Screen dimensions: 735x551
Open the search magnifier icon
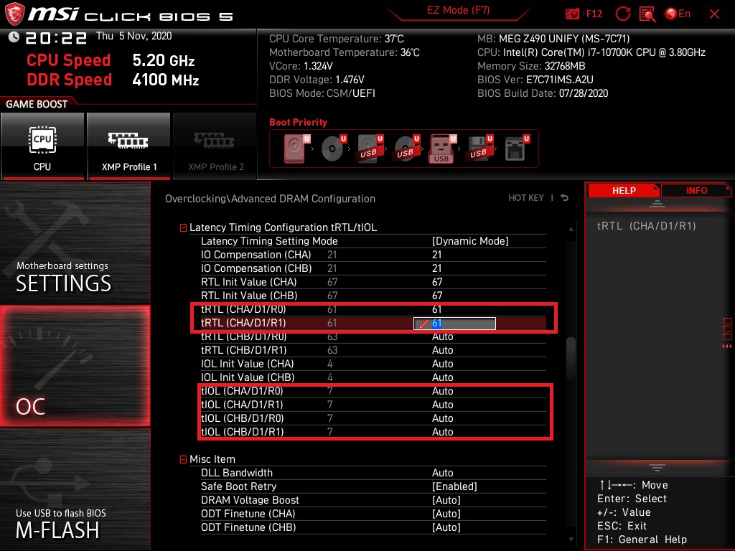coord(647,14)
